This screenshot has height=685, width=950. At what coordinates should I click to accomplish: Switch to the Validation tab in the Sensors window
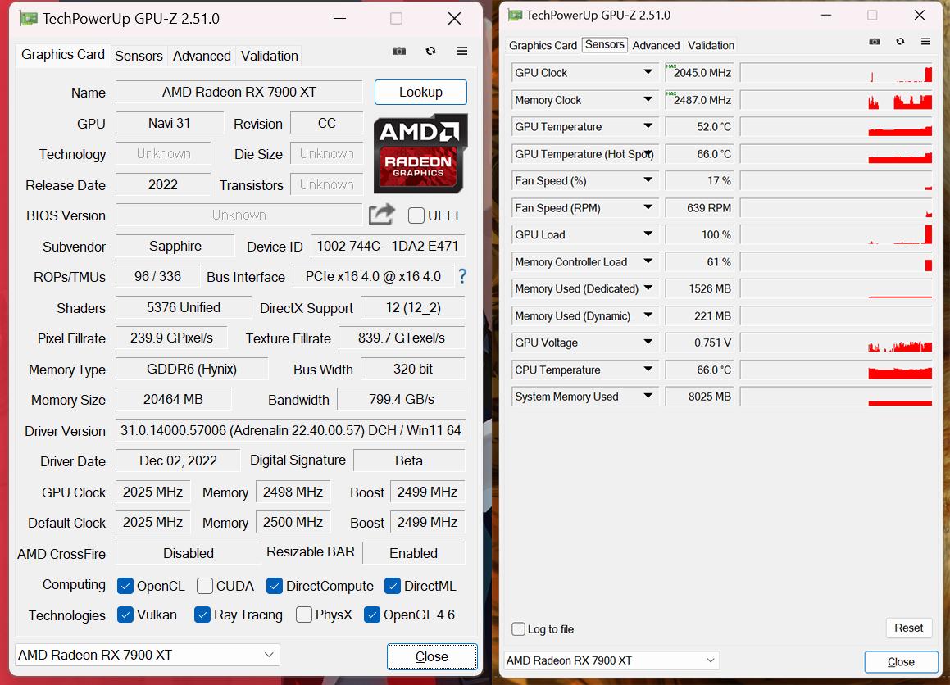click(711, 45)
